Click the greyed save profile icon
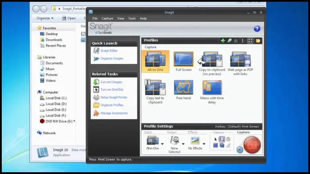310x174 pixels. pyautogui.click(x=236, y=41)
